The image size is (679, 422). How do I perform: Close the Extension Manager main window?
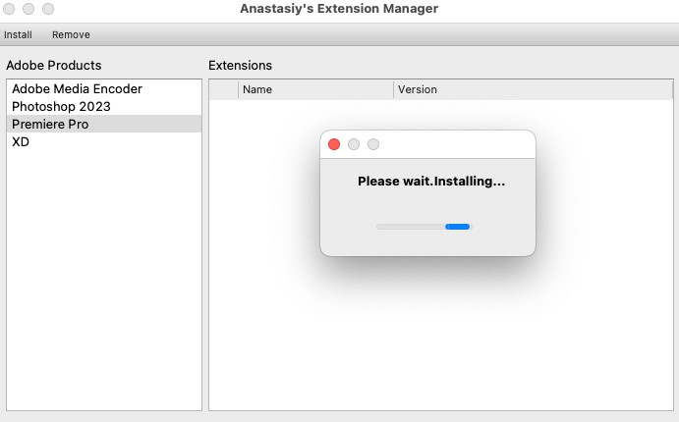tap(9, 9)
